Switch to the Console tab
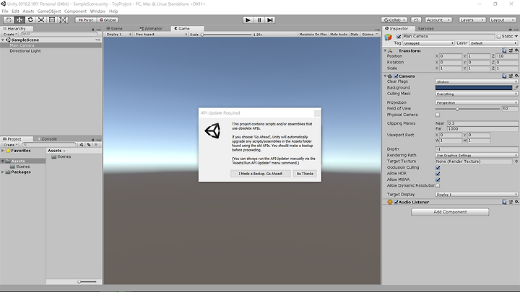Viewport: 520px width, 292px height. pyautogui.click(x=47, y=139)
